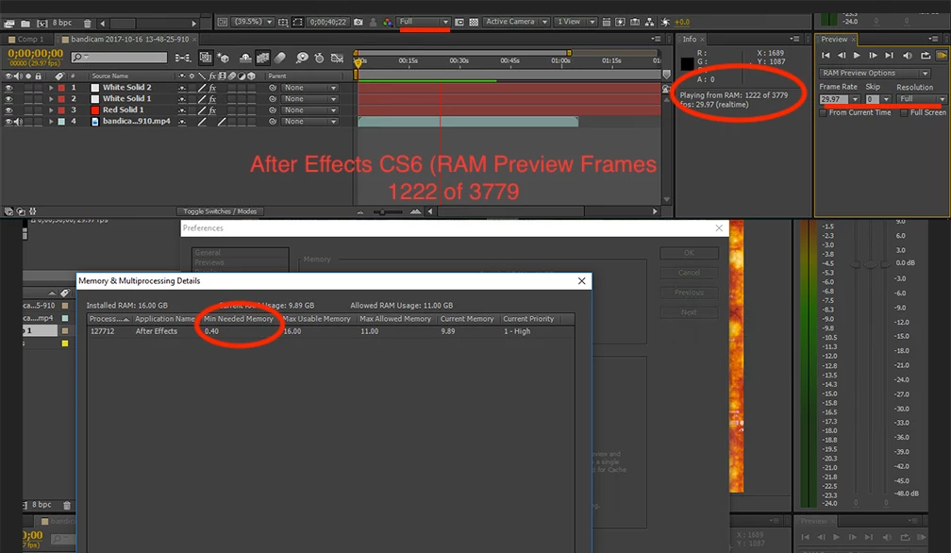Click the current time 0;00;00;00 display
The height and width of the screenshot is (553, 951).
(x=35, y=54)
